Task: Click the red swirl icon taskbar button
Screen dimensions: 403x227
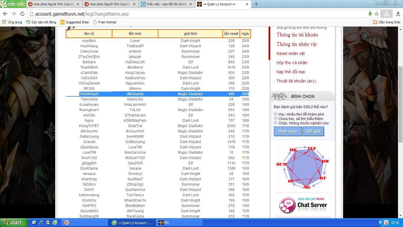Action: pos(85,223)
